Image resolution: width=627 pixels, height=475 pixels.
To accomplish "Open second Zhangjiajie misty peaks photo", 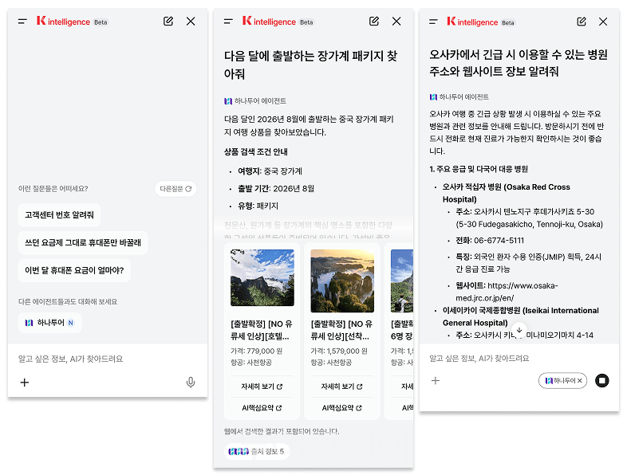I will point(342,281).
